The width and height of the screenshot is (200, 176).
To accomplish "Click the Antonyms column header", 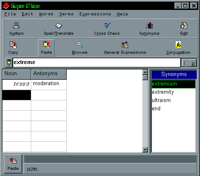I will (49, 74).
